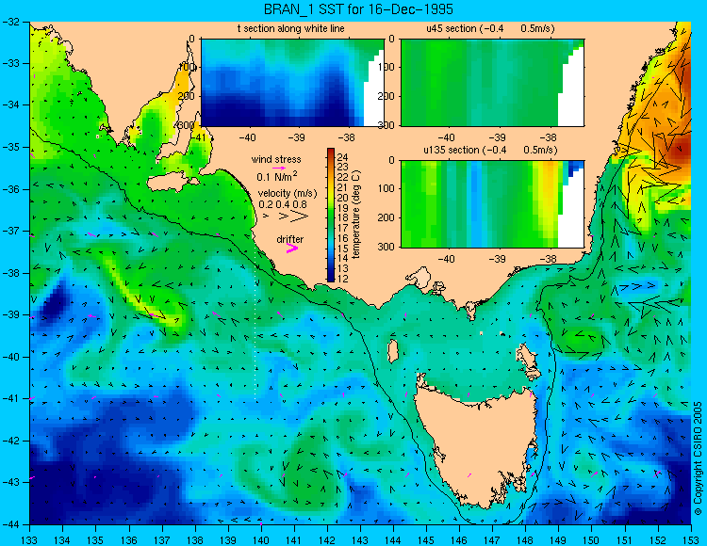707x546 pixels.
Task: Click latitude axis label -44
Action: pos(10,524)
